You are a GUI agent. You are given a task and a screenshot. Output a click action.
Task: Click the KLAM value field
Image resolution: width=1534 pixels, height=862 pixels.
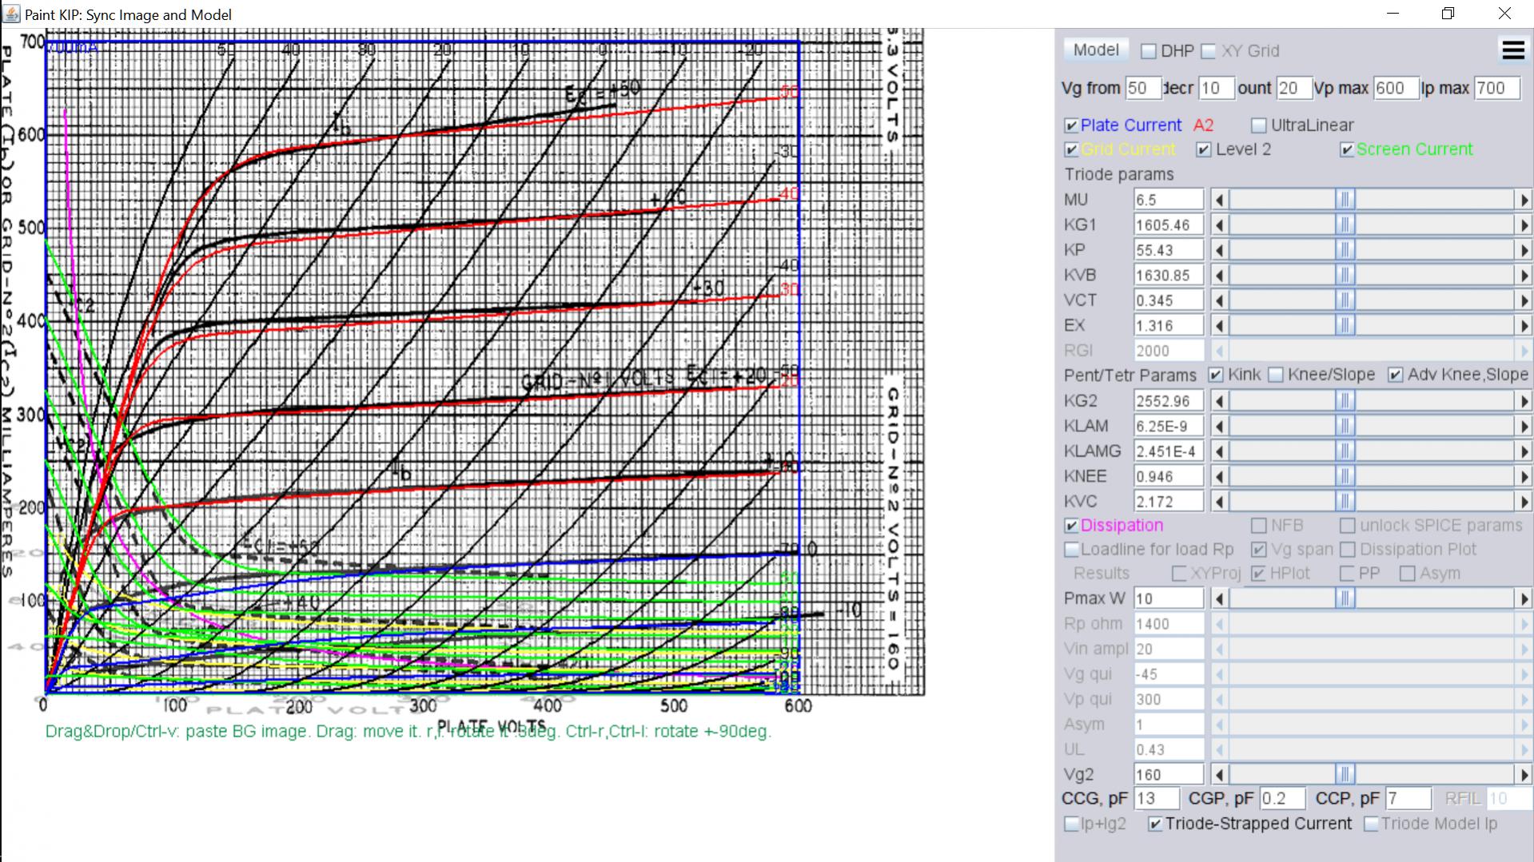1169,427
